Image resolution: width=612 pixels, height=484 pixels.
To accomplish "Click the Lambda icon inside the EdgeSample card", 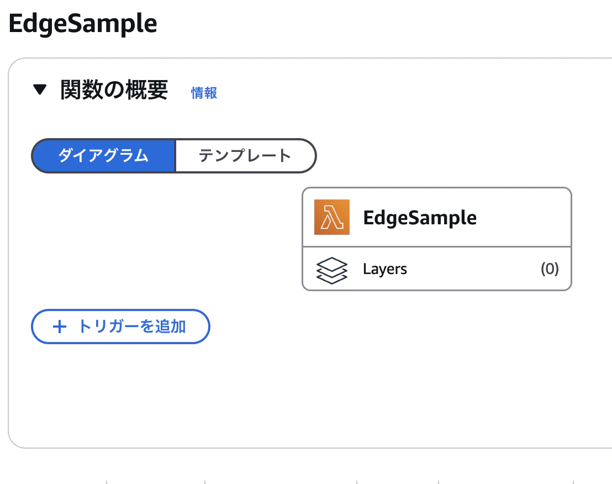I will coord(332,217).
